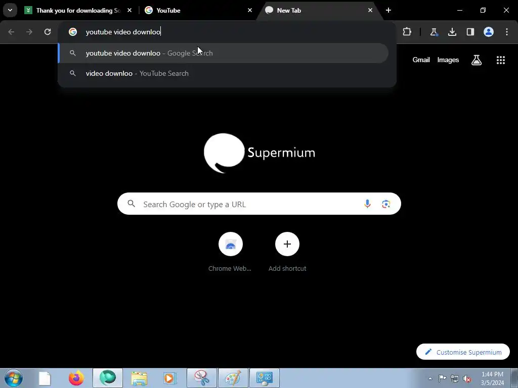Reload the current page
The height and width of the screenshot is (388, 518).
coord(48,32)
